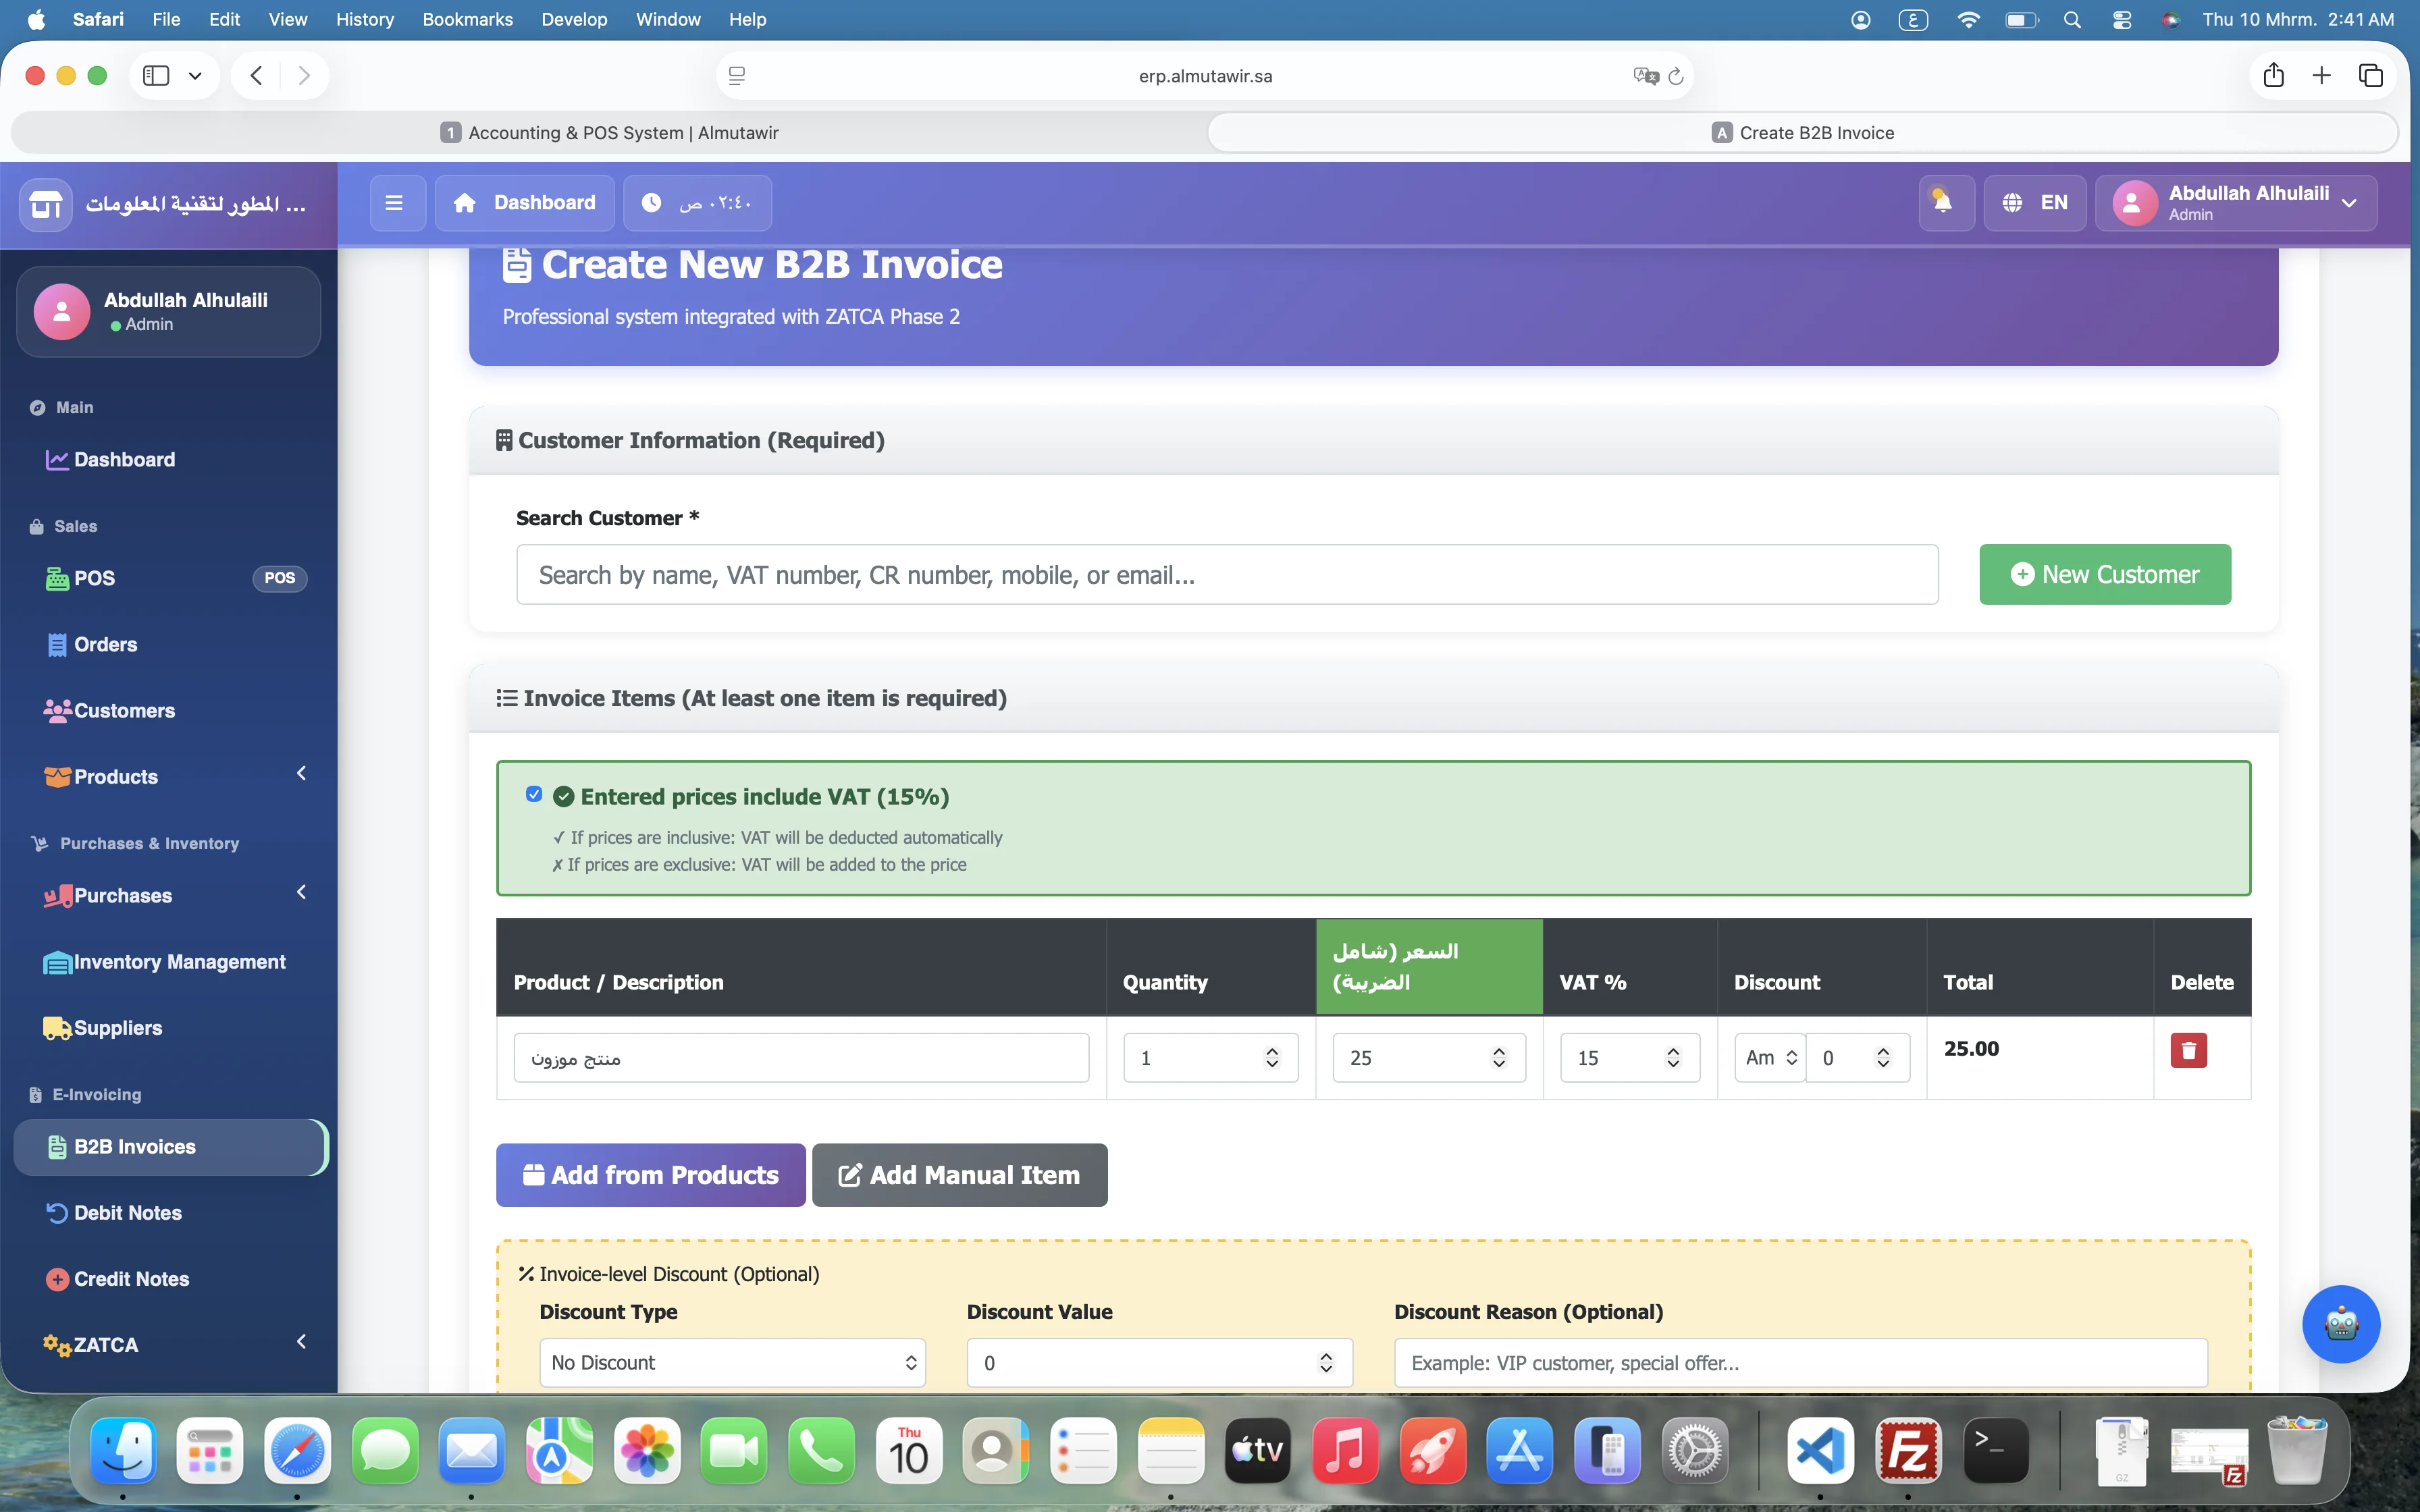This screenshot has width=2420, height=1512.
Task: Open Music app from the dock
Action: 1345,1451
